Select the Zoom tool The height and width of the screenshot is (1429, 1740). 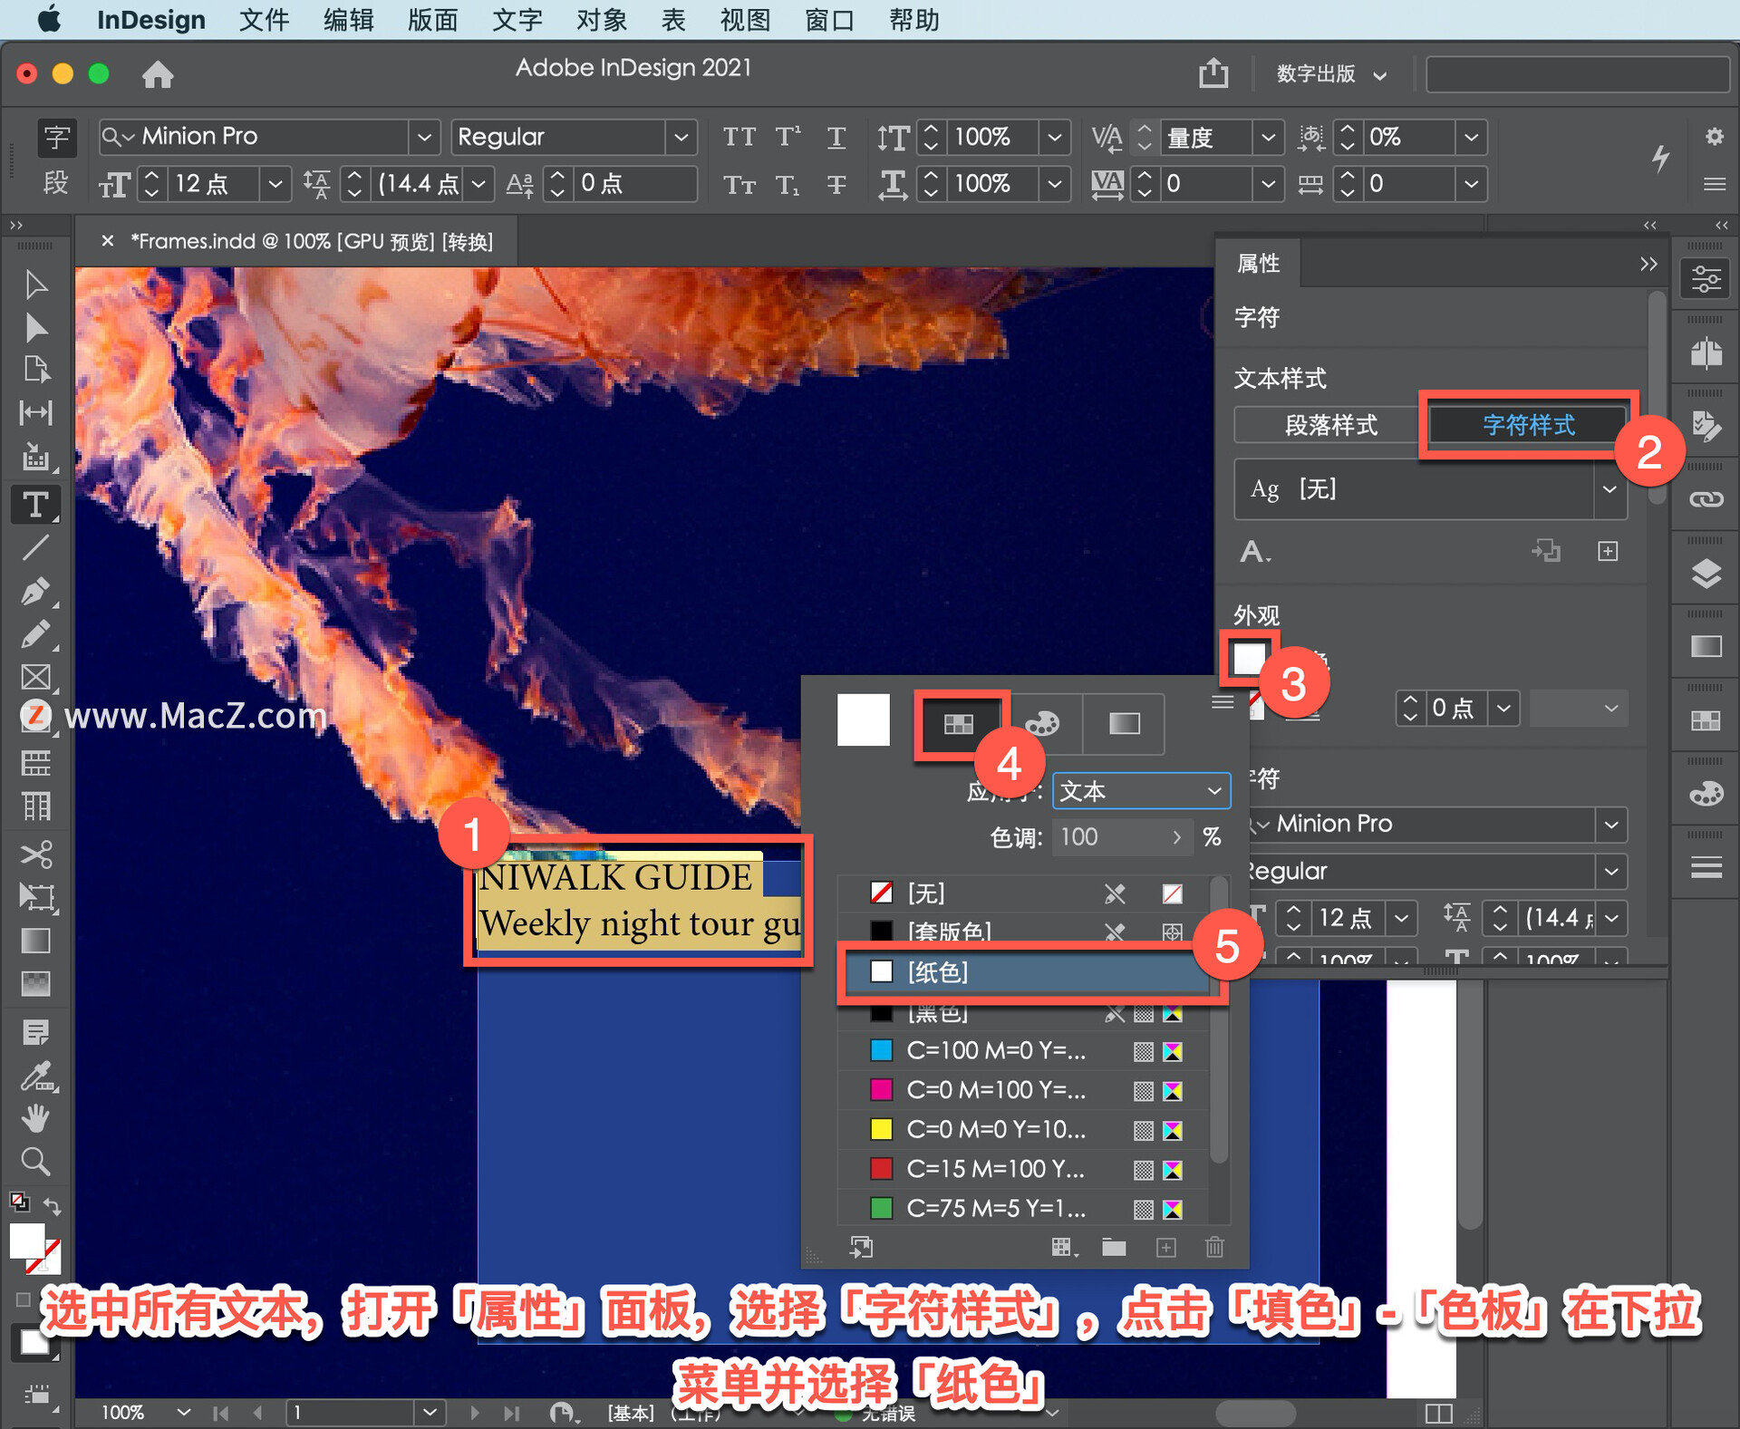[x=35, y=1161]
